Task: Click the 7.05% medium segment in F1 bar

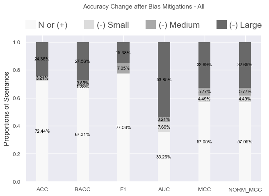Action: click(x=123, y=68)
